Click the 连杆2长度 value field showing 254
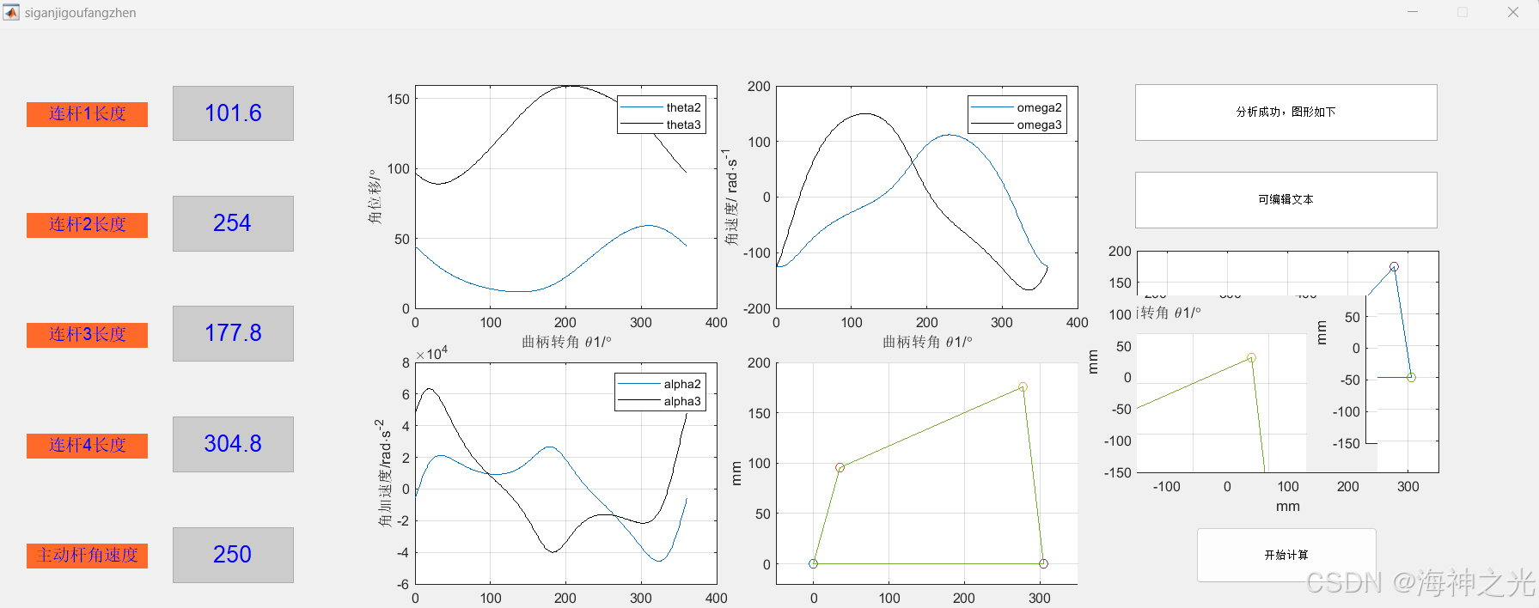This screenshot has height=608, width=1539. 233,223
